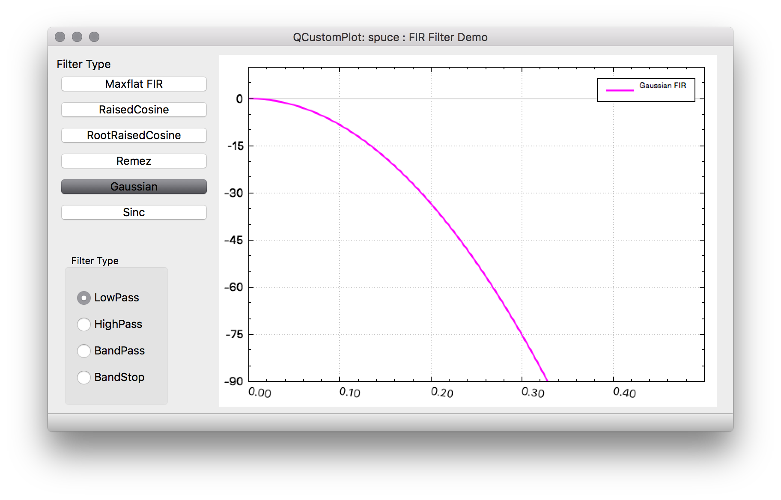Select the BandPass filter type

point(84,351)
